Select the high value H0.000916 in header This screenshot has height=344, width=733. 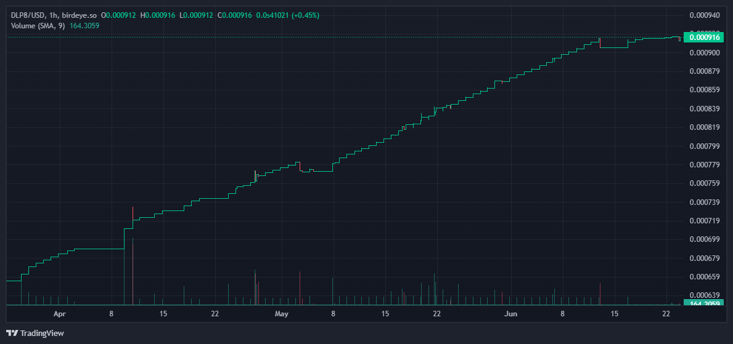point(158,15)
